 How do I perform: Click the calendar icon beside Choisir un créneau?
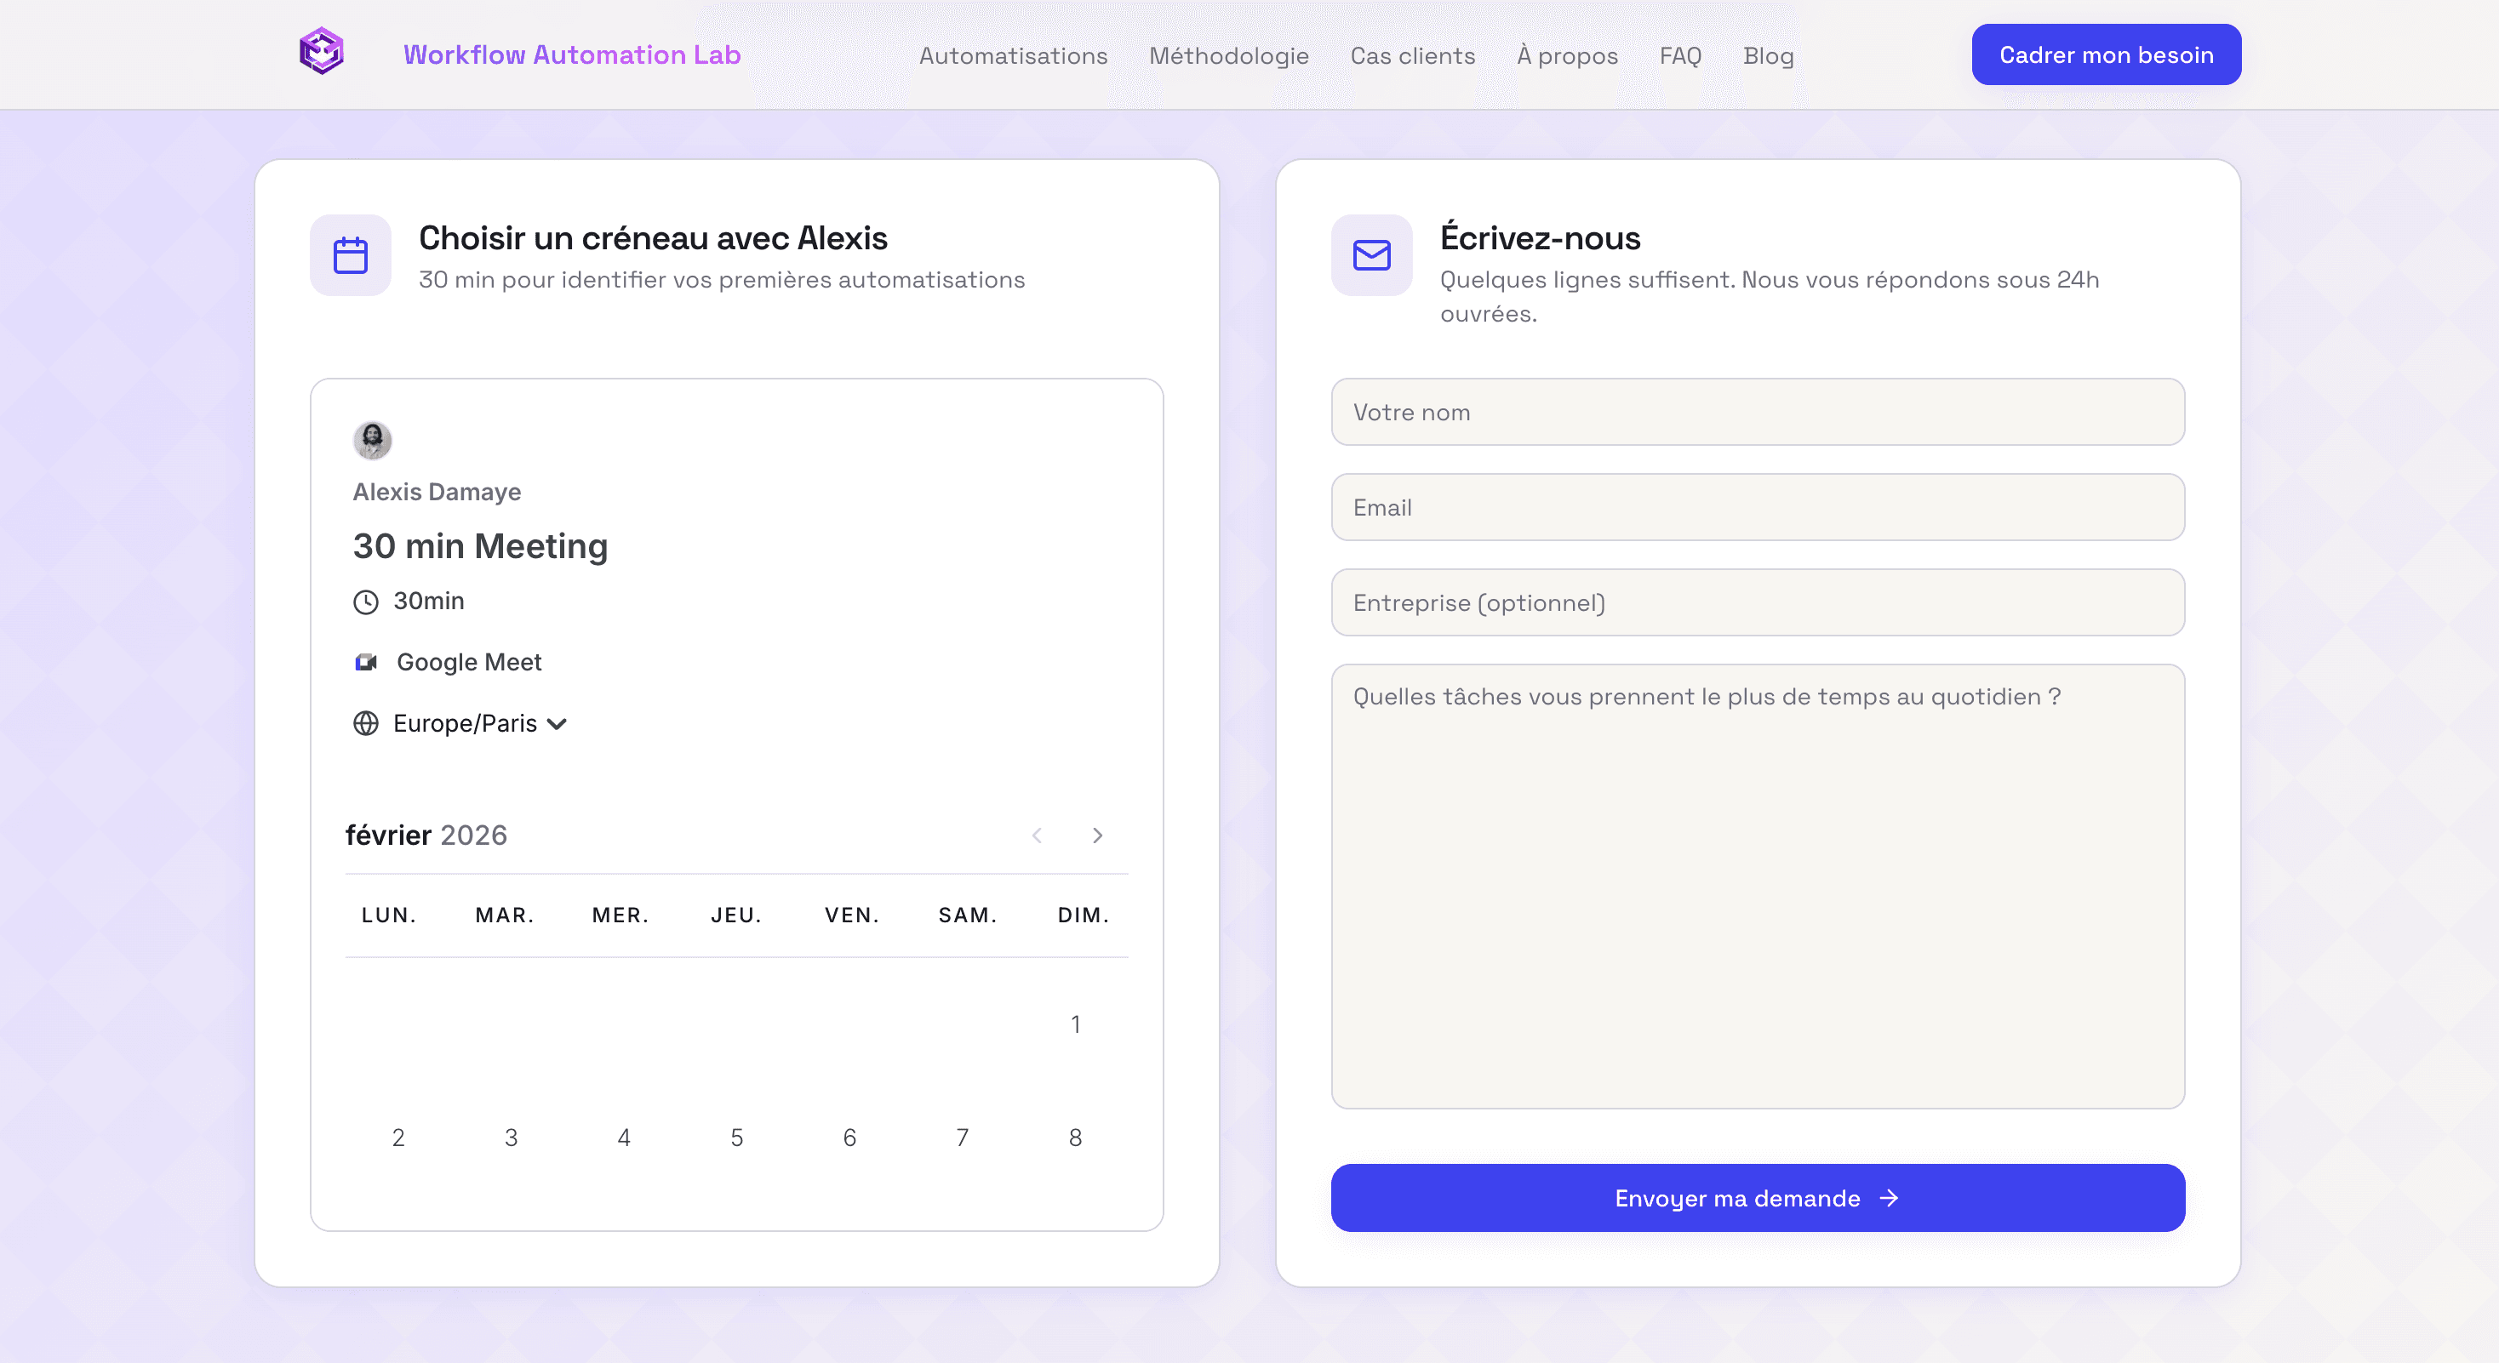click(350, 255)
